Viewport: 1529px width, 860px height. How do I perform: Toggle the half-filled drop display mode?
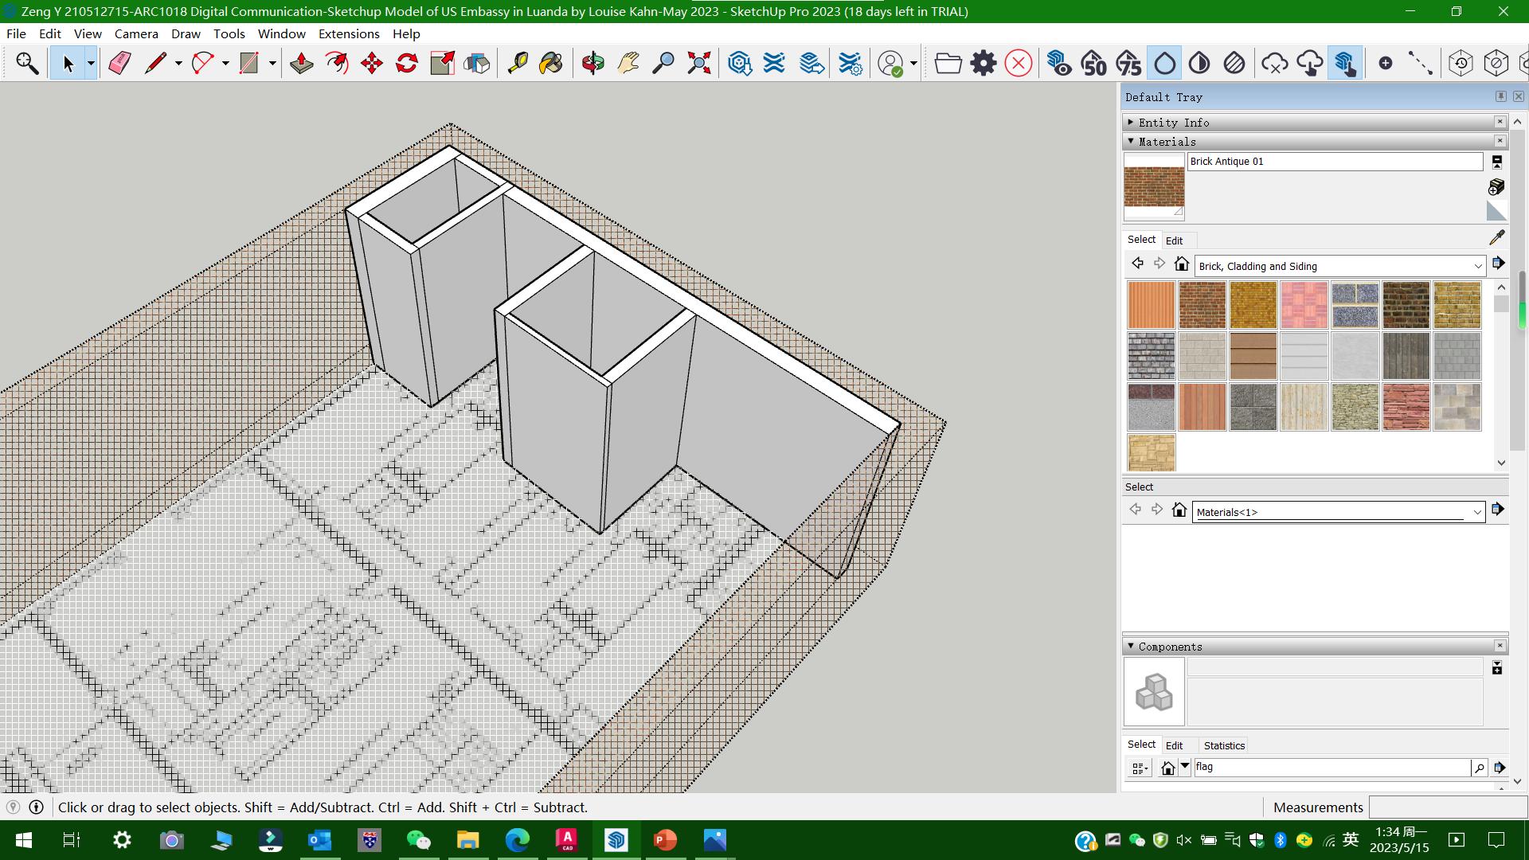(x=1199, y=63)
